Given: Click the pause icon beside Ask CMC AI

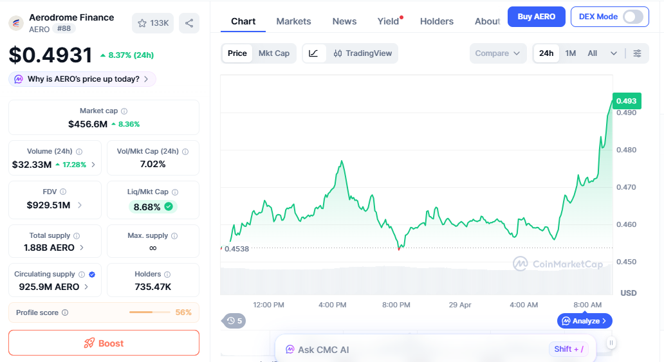Looking at the screenshot, I should click(611, 343).
